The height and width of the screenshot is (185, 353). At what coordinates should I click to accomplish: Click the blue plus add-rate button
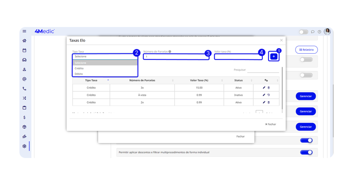coord(274,56)
